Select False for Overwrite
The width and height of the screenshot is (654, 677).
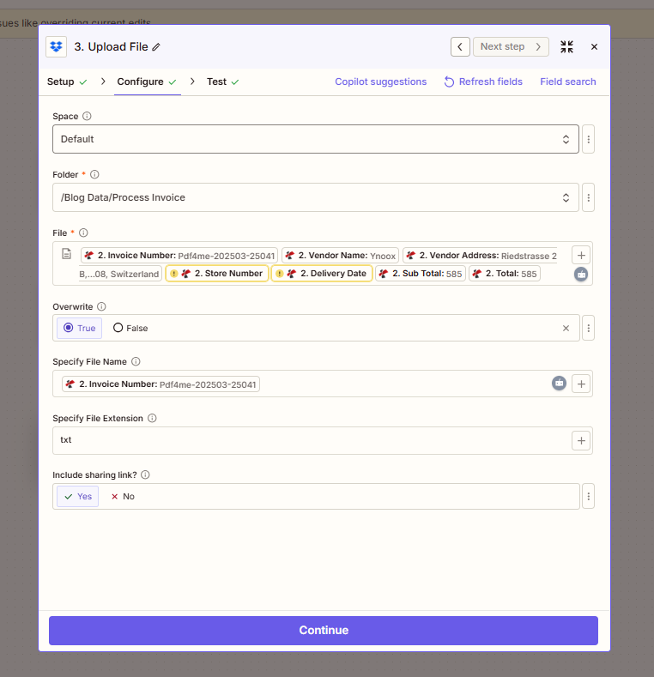130,328
